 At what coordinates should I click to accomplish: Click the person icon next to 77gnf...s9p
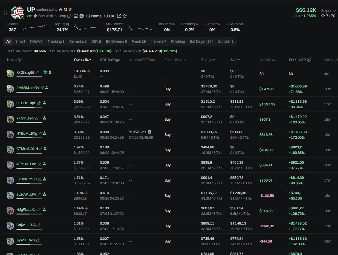click(x=44, y=118)
